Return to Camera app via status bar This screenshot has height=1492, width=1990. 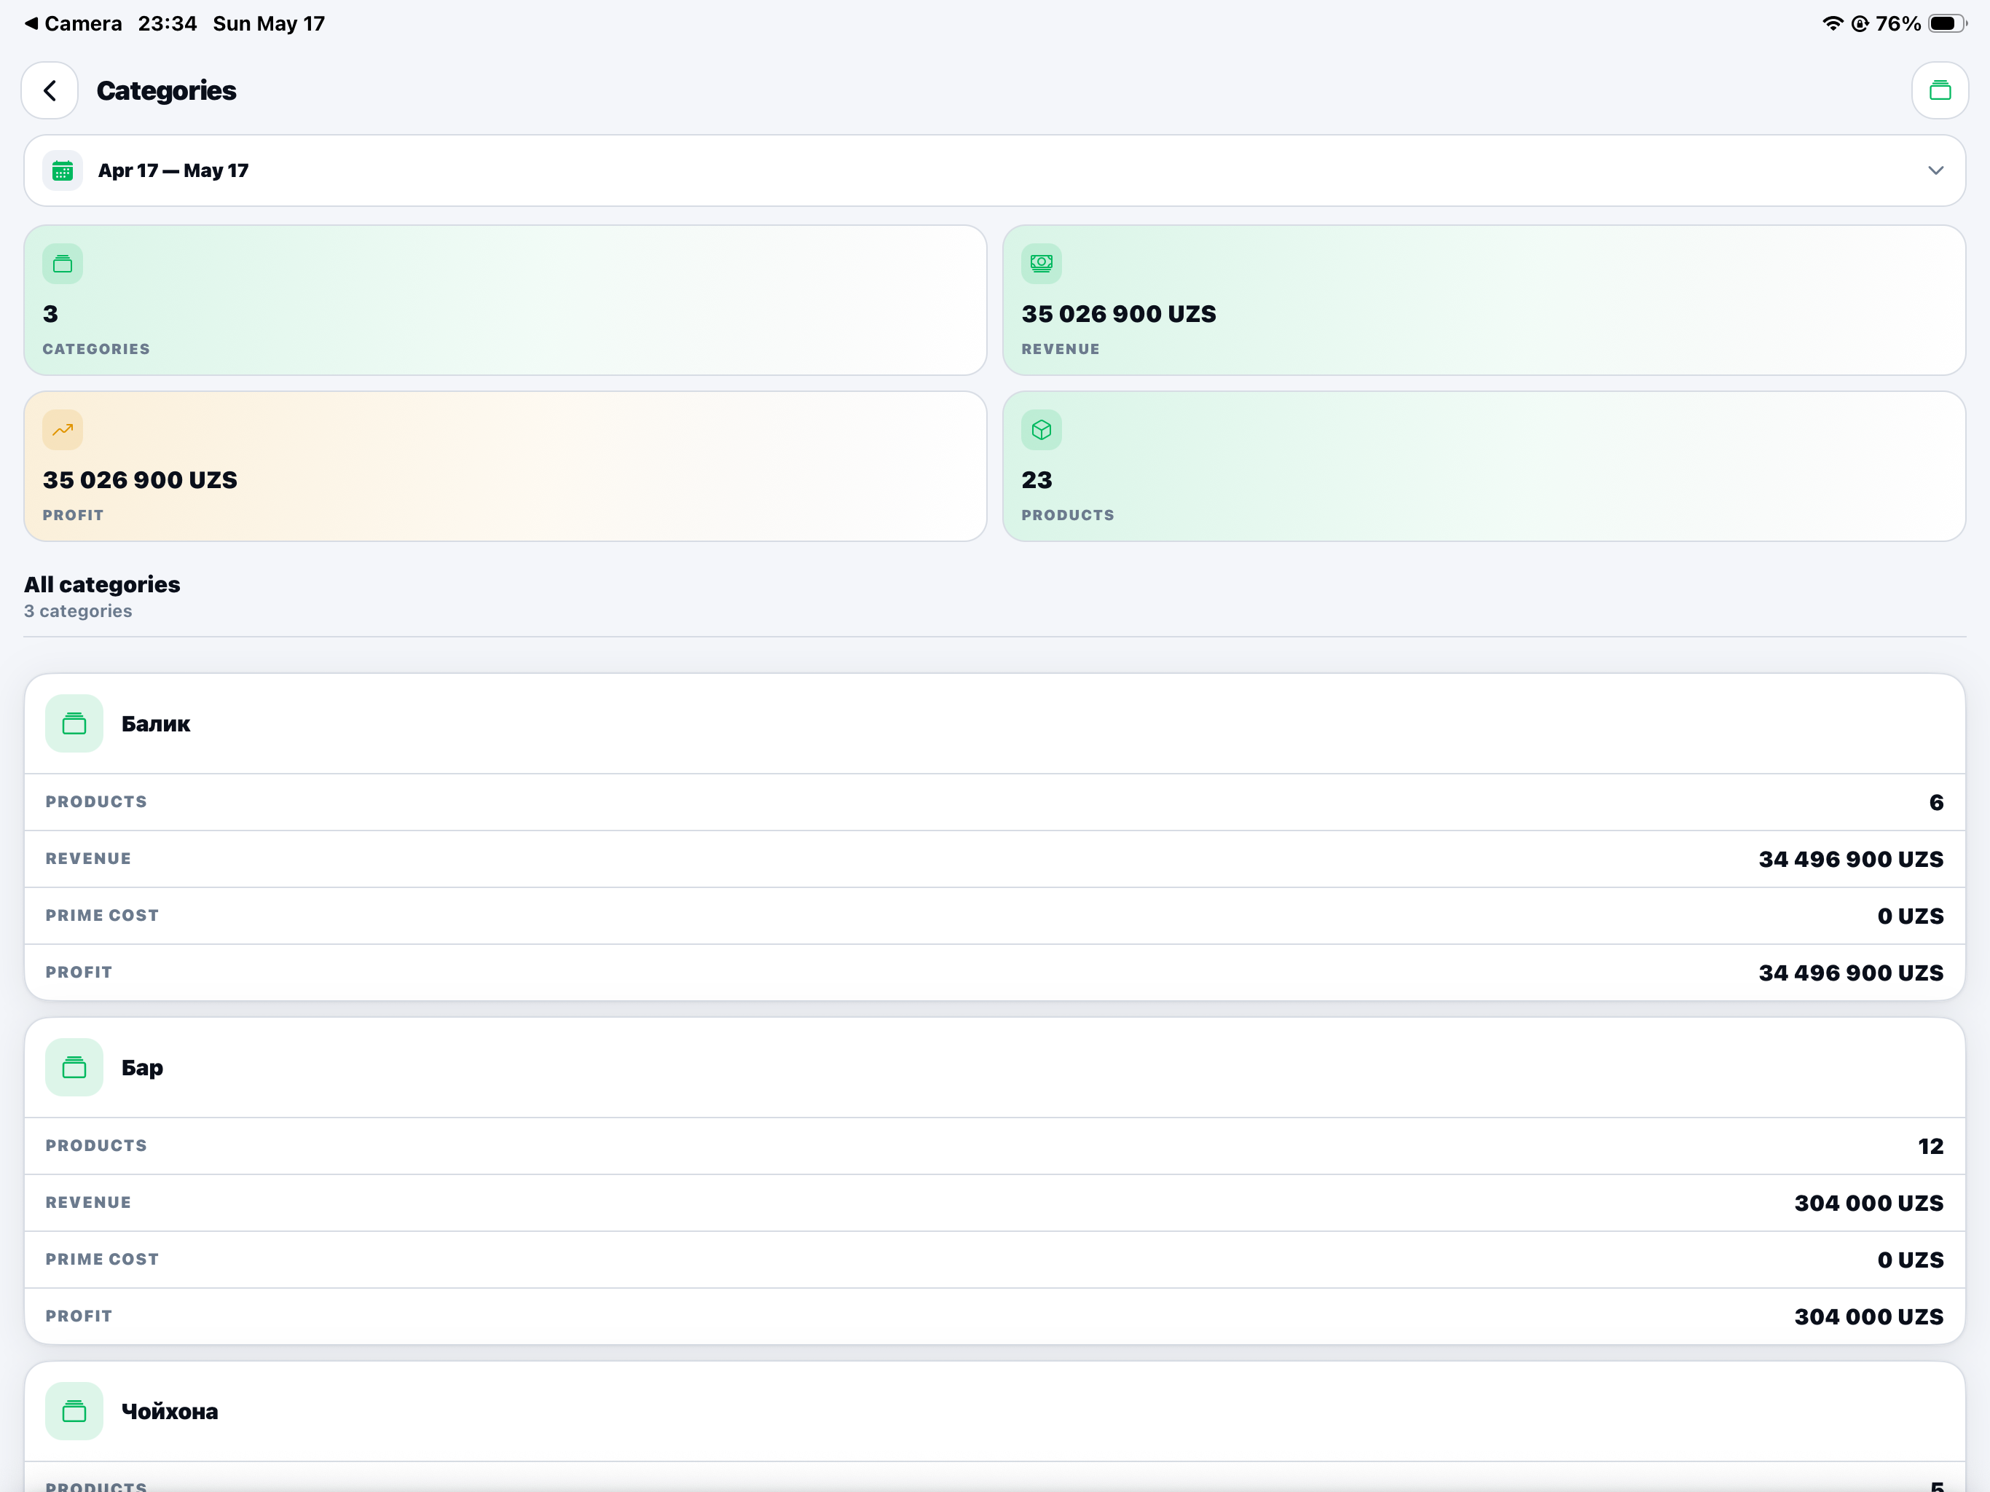point(73,23)
